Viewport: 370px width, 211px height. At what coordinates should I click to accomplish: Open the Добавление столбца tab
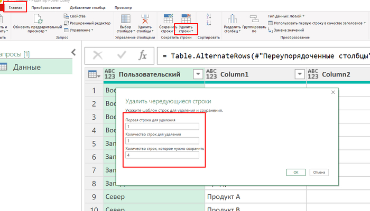88,7
